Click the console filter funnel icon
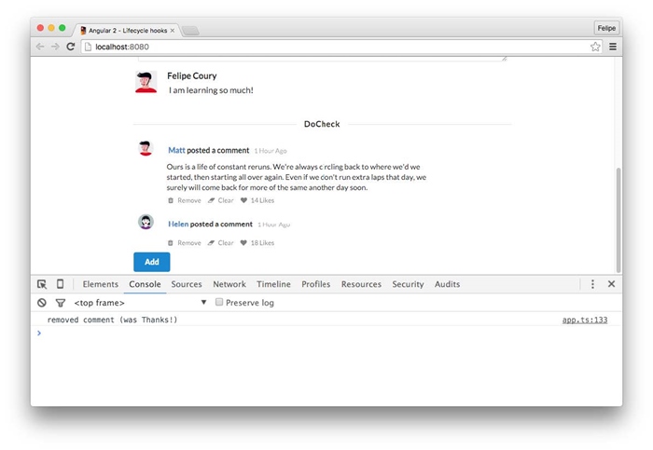Image resolution: width=653 pixels, height=450 pixels. point(61,303)
